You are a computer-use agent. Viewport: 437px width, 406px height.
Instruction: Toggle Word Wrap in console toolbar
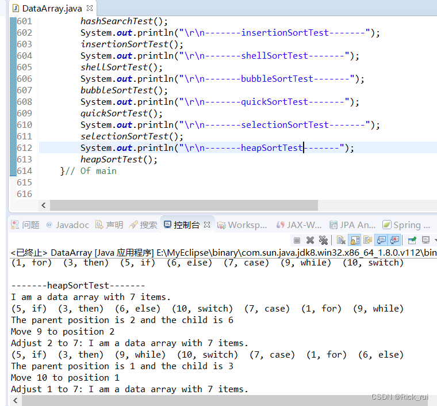pyautogui.click(x=368, y=240)
